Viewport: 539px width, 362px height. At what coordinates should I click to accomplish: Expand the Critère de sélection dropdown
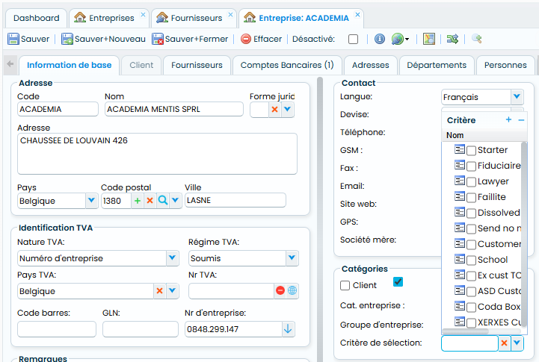click(517, 343)
